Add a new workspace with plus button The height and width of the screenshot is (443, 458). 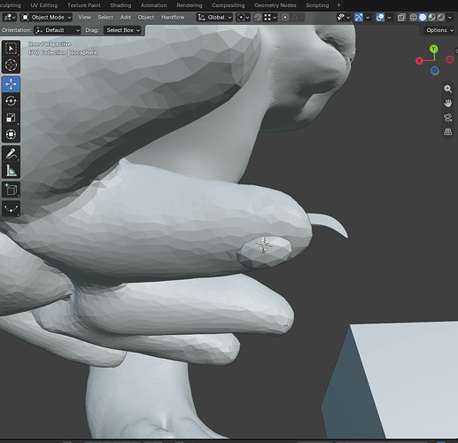point(338,5)
